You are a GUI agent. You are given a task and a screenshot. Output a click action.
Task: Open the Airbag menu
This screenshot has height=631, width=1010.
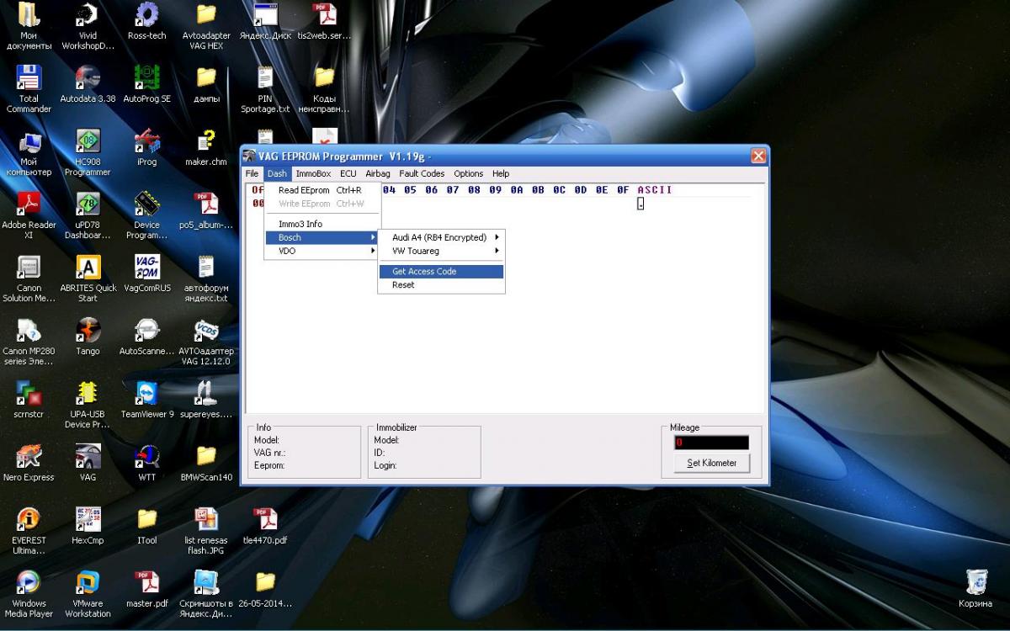click(x=378, y=173)
